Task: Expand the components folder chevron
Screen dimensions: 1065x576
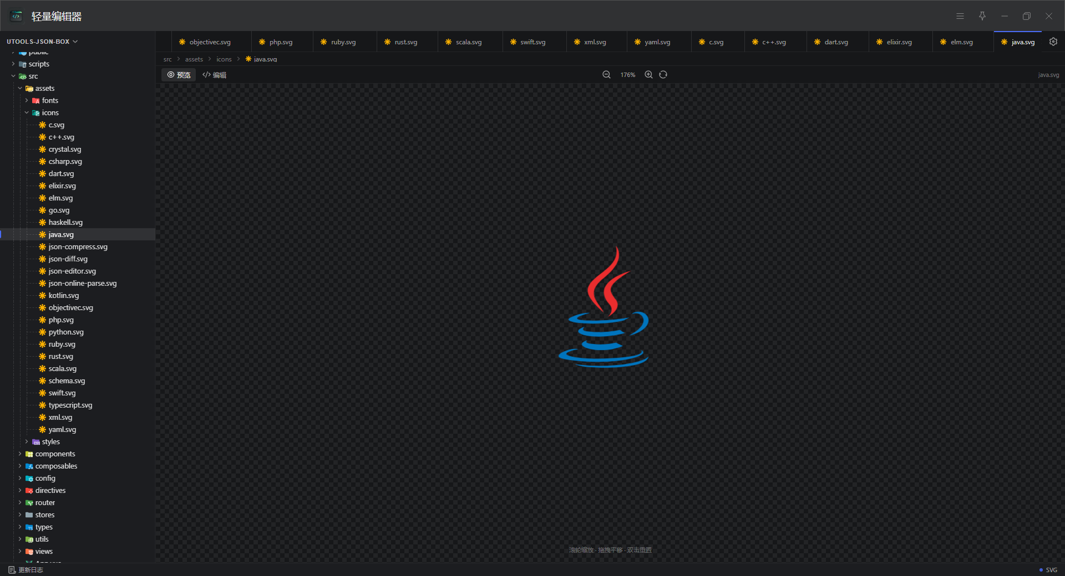Action: [20, 454]
